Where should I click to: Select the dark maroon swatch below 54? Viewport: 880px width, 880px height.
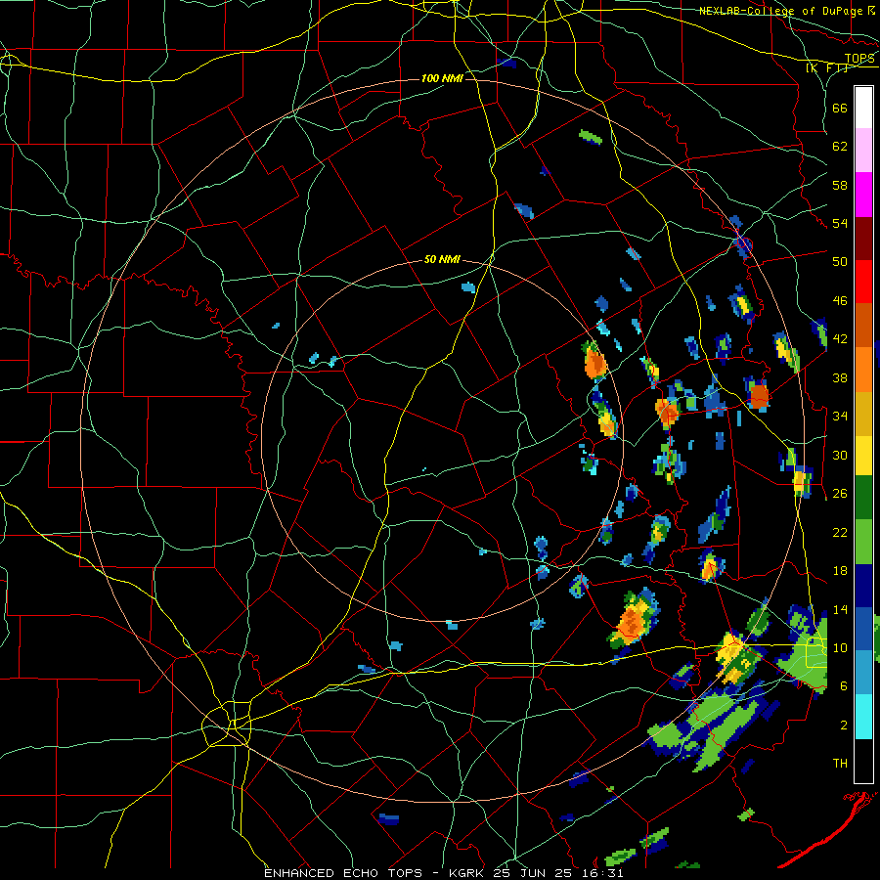(863, 238)
